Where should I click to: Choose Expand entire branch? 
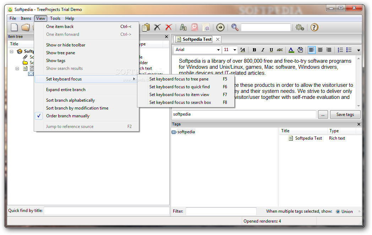pyautogui.click(x=86, y=90)
